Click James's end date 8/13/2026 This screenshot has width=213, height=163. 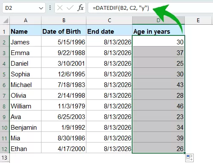[109, 41]
